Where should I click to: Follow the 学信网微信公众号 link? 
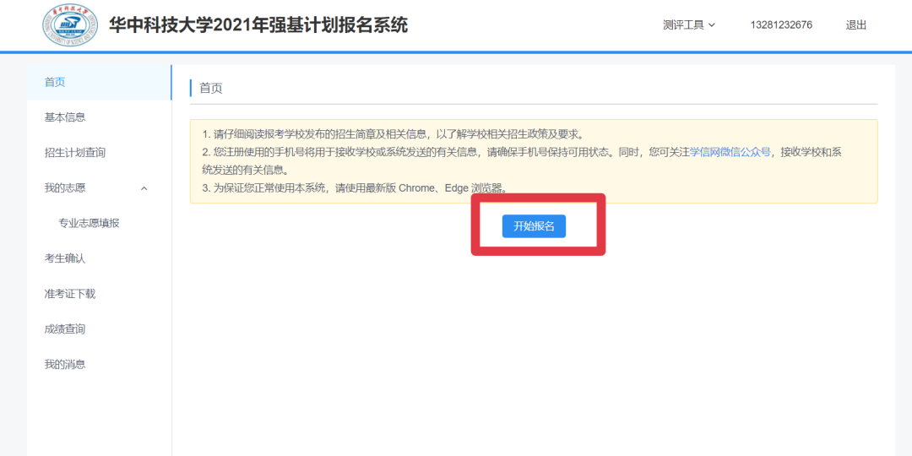[730, 152]
